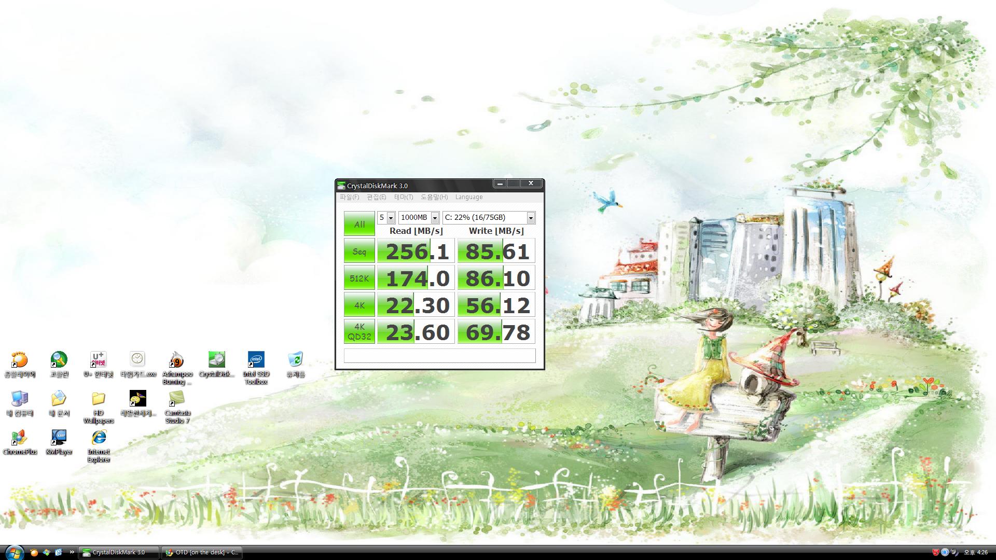Click the 512K read result 174.0
The image size is (996, 560).
[x=416, y=278]
